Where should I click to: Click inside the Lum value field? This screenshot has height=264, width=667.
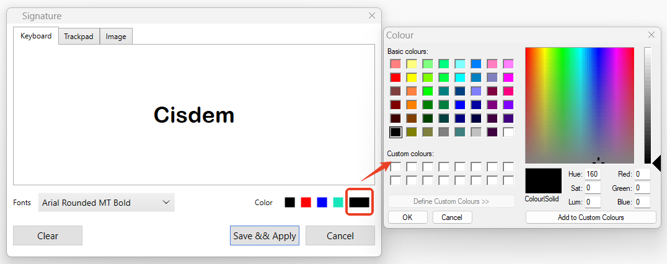click(x=593, y=202)
